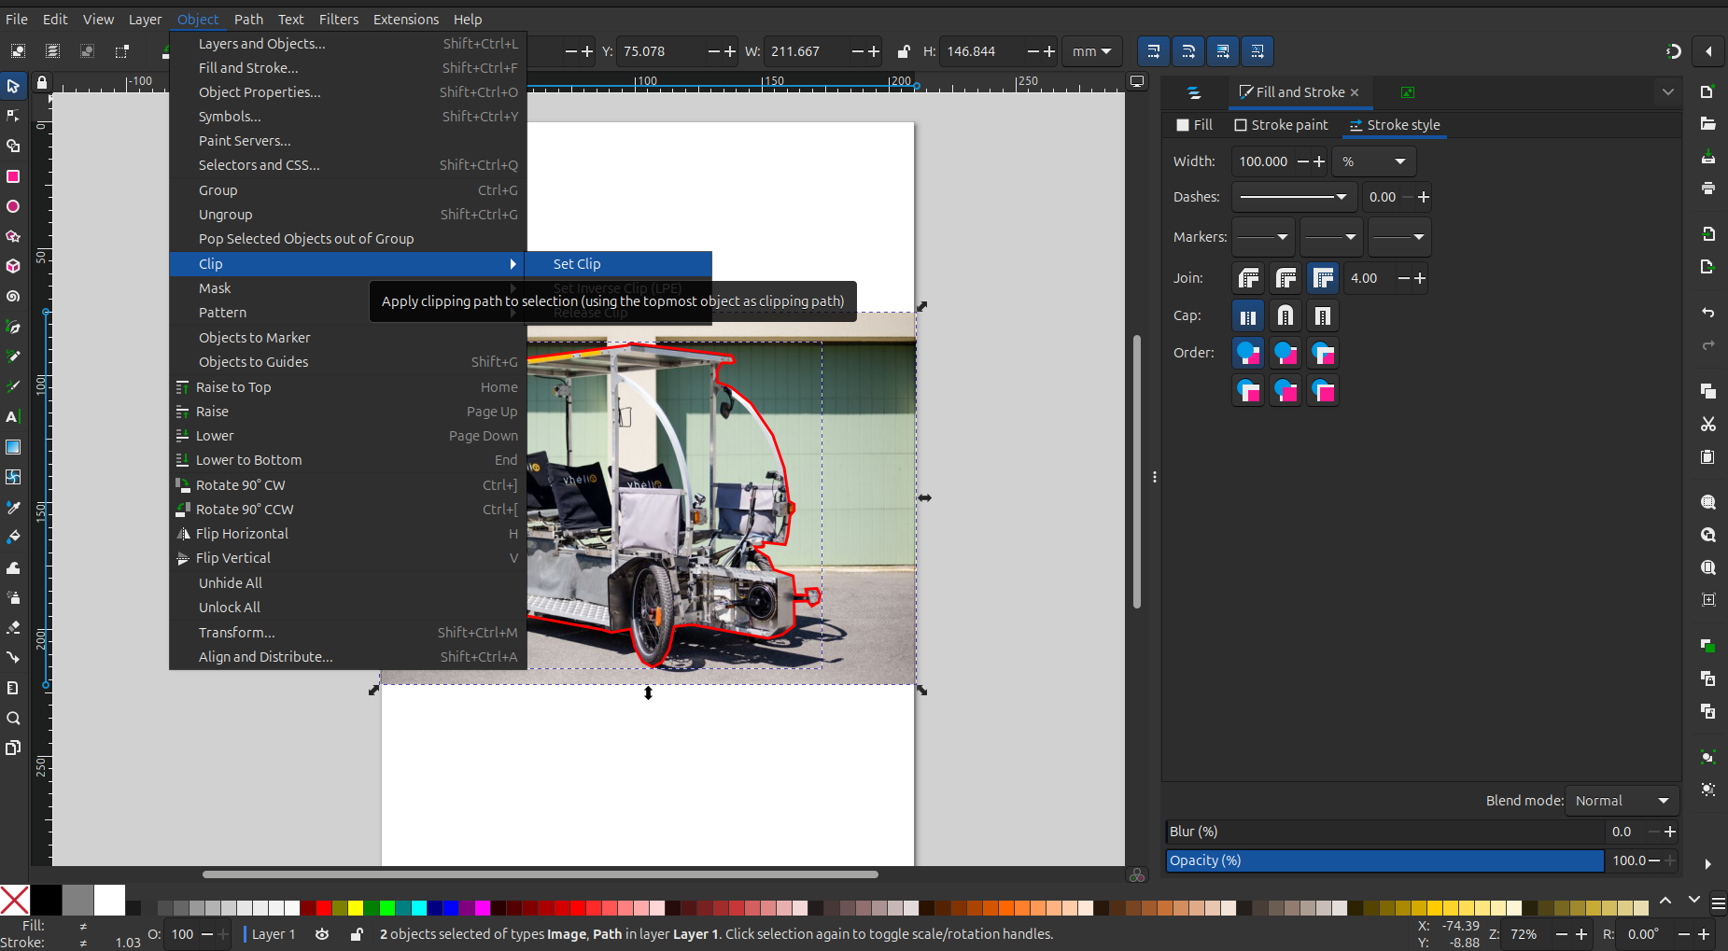Toggle move patterns with objects
Screen dimensions: 1728x951
tap(1257, 51)
